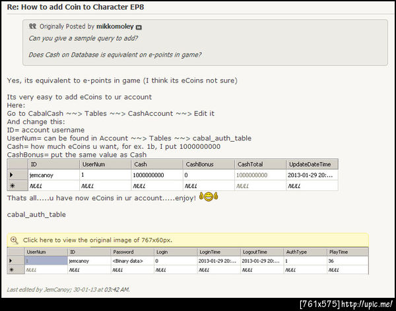Click the 'Last edited by JemCanoy' note
The width and height of the screenshot is (396, 311).
(x=69, y=289)
